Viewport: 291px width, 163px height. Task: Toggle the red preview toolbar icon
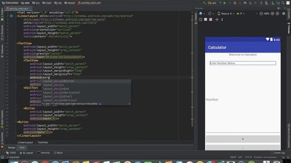(211, 19)
